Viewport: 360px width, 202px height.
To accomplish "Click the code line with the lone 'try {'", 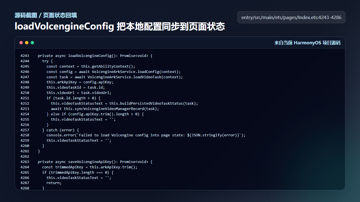I will click(x=48, y=61).
